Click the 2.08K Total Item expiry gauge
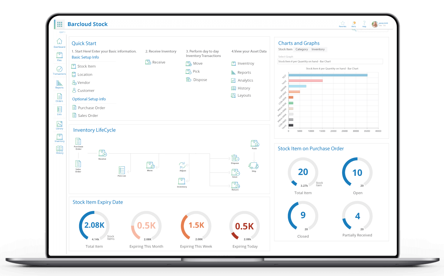Viewport: 444px width, 276px height. click(x=94, y=226)
